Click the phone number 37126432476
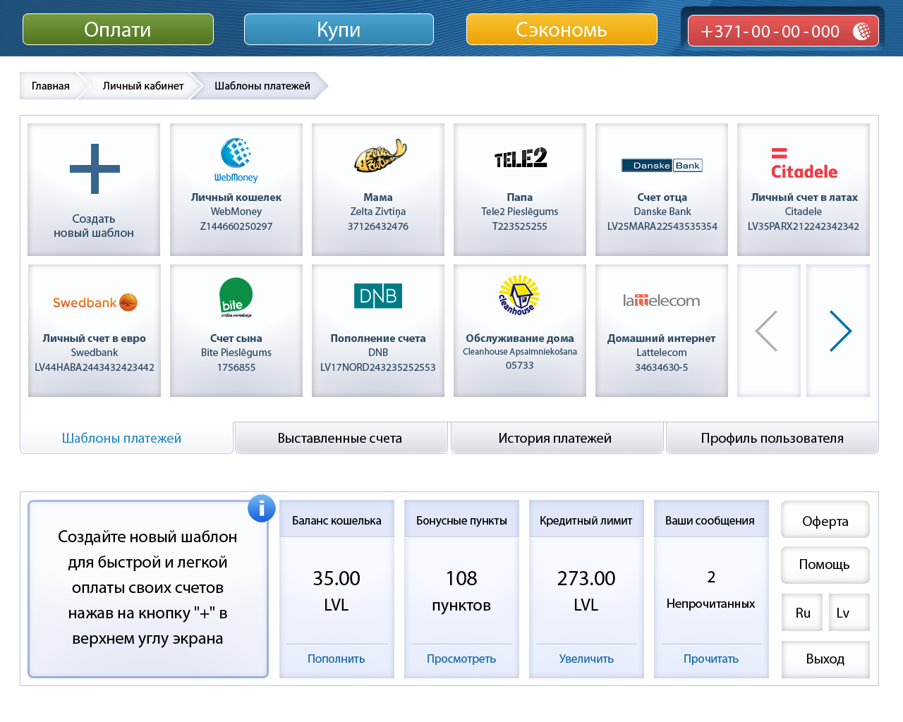Viewport: 903px width, 722px height. point(378,226)
